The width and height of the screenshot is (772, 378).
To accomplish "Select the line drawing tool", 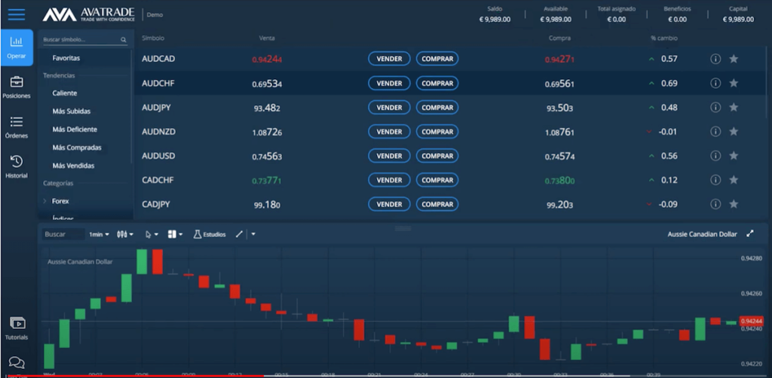I will pyautogui.click(x=239, y=234).
